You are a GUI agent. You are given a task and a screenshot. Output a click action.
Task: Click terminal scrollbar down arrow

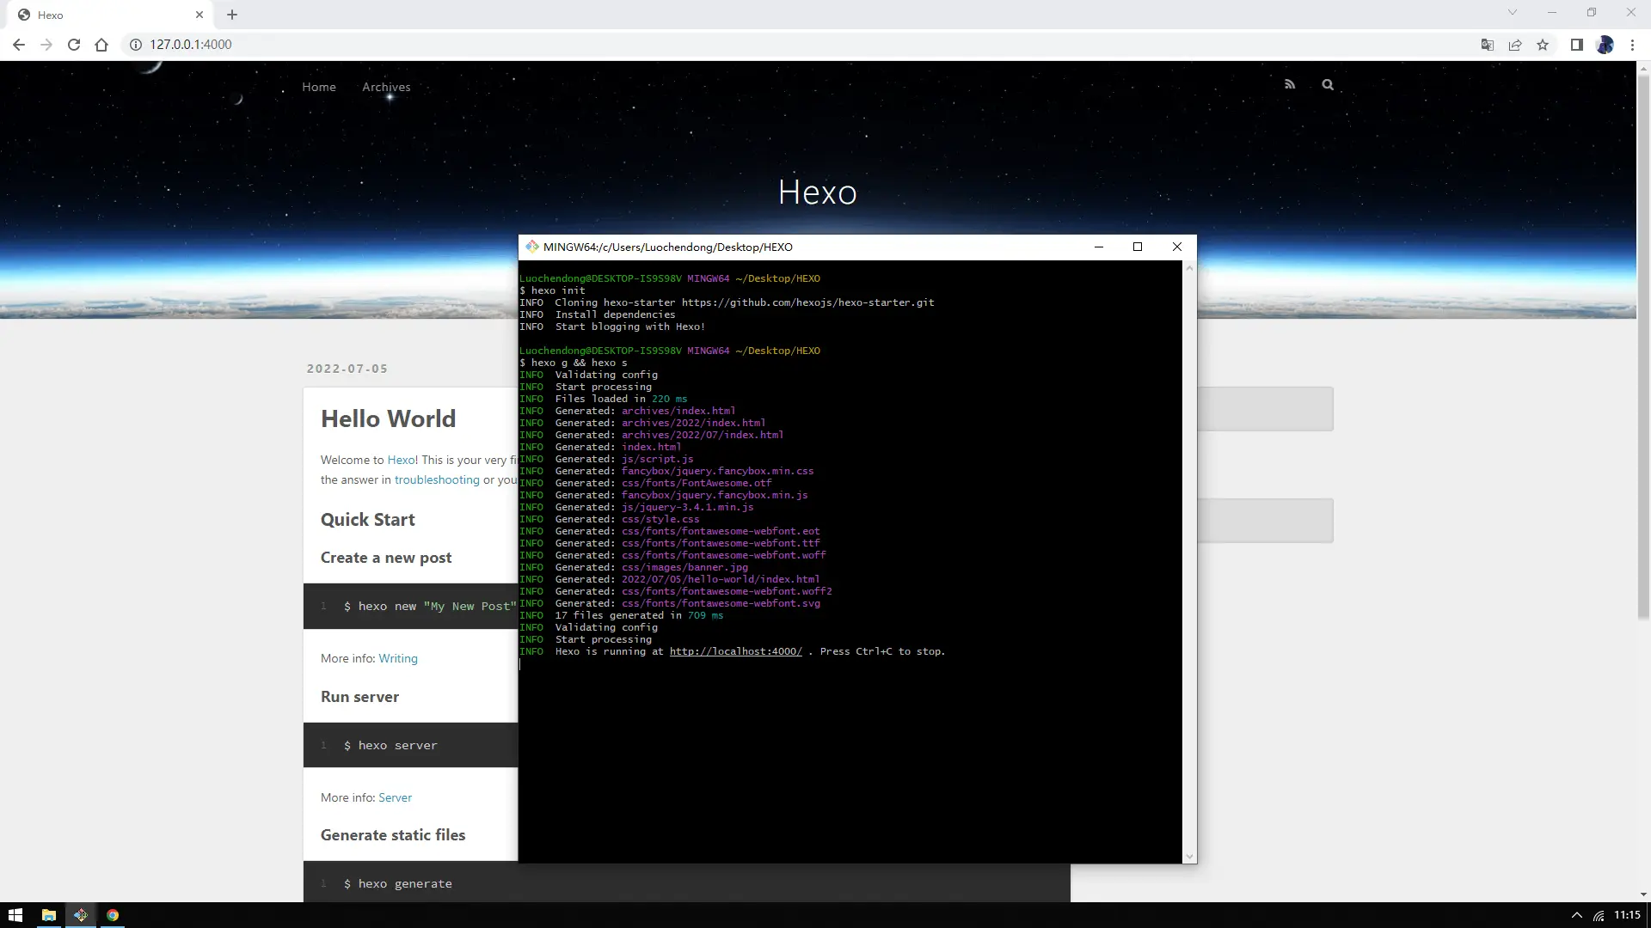click(x=1189, y=856)
